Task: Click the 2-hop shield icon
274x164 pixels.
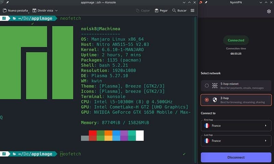Action: click(215, 100)
